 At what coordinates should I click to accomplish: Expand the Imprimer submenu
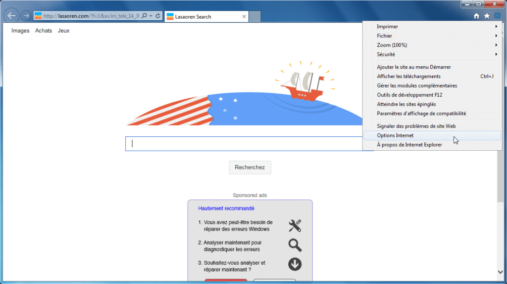coord(432,27)
